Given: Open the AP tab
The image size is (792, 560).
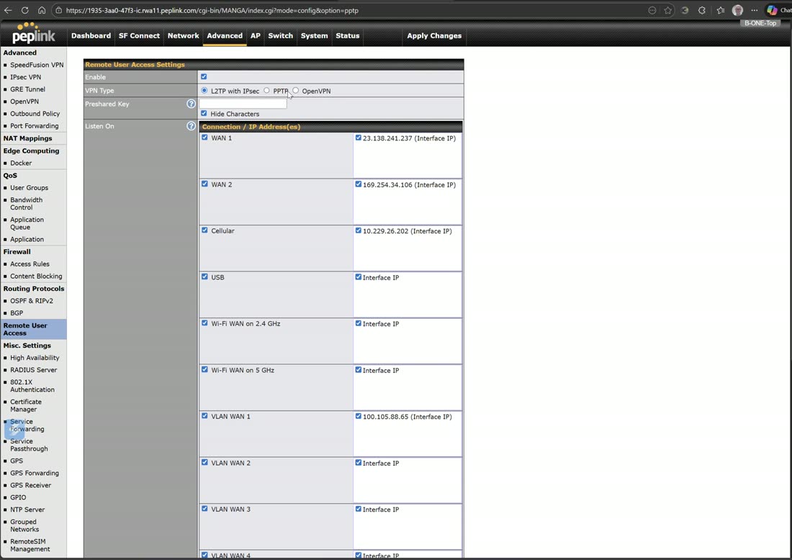Looking at the screenshot, I should click(256, 36).
